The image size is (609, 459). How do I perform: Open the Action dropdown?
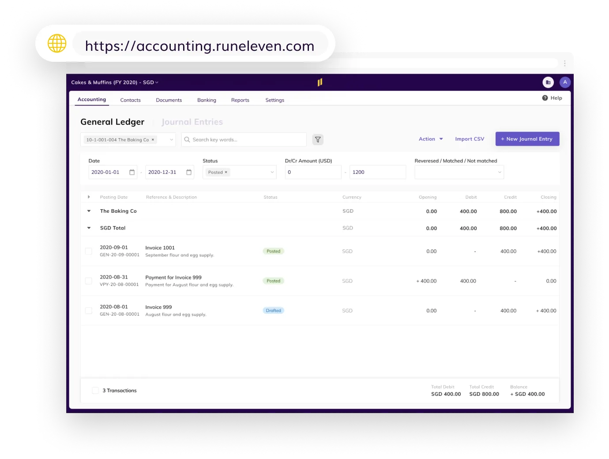[430, 139]
